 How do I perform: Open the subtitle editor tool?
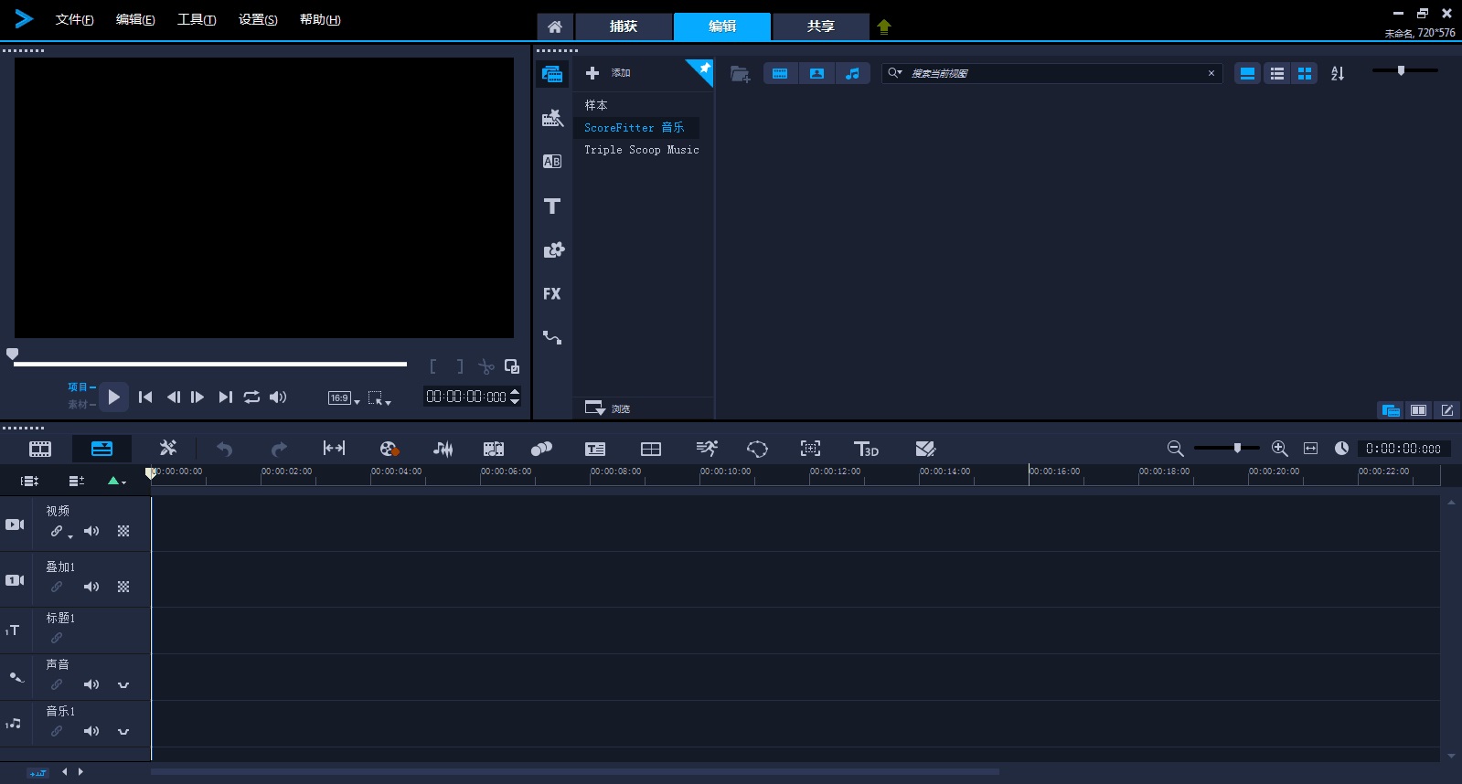[x=595, y=449]
